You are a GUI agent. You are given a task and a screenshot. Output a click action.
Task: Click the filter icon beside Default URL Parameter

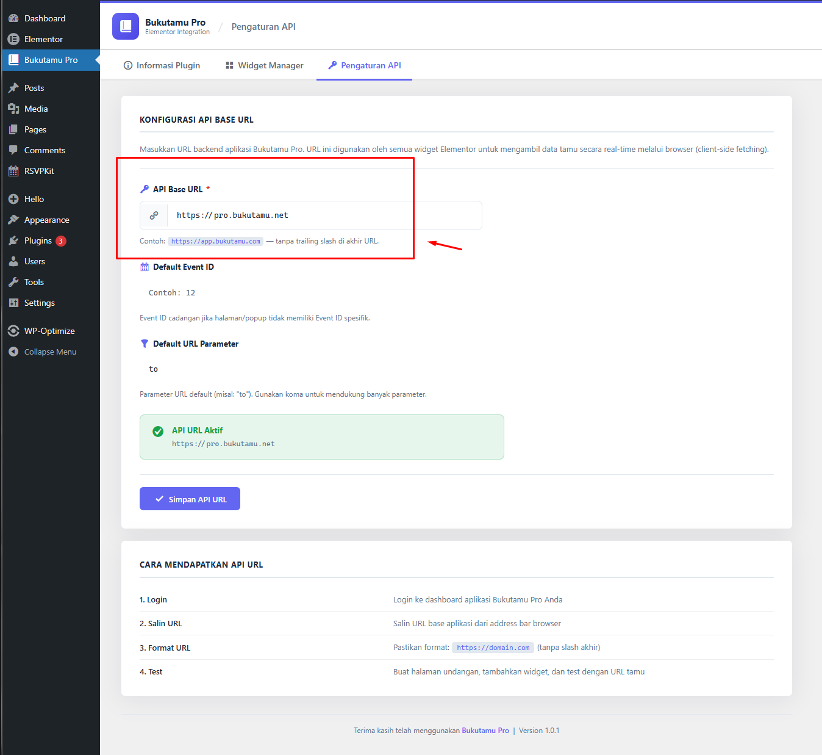coord(145,343)
